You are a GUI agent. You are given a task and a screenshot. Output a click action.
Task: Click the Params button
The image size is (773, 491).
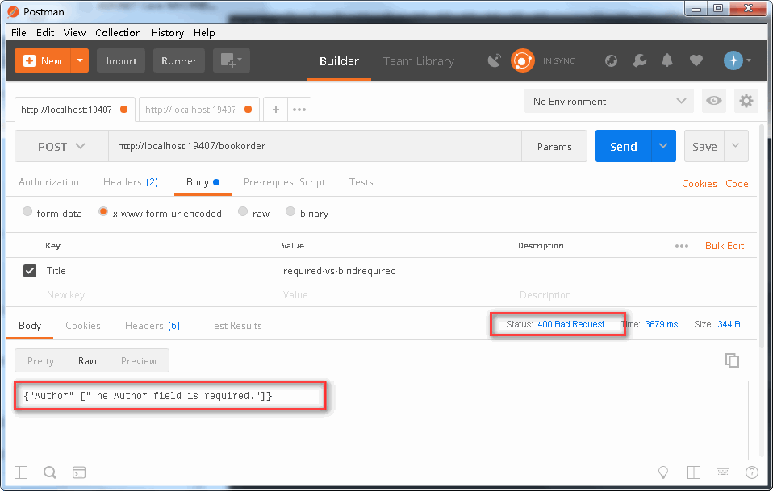point(554,146)
